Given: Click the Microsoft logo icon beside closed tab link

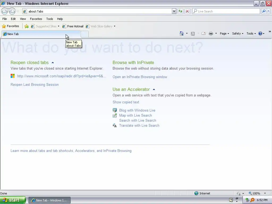Looking at the screenshot, I should pyautogui.click(x=13, y=76).
